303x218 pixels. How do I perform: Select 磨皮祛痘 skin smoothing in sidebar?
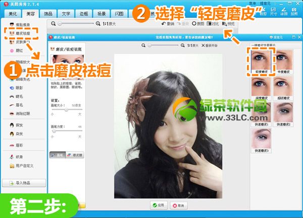20,33
